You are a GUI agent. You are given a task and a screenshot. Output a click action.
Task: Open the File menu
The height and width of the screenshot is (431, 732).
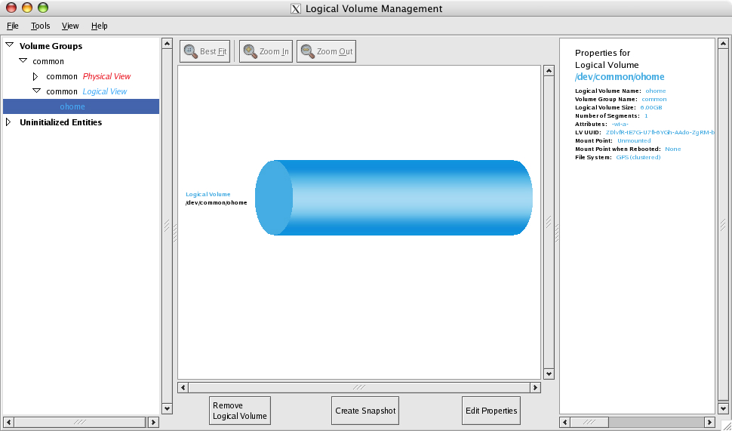(x=12, y=26)
